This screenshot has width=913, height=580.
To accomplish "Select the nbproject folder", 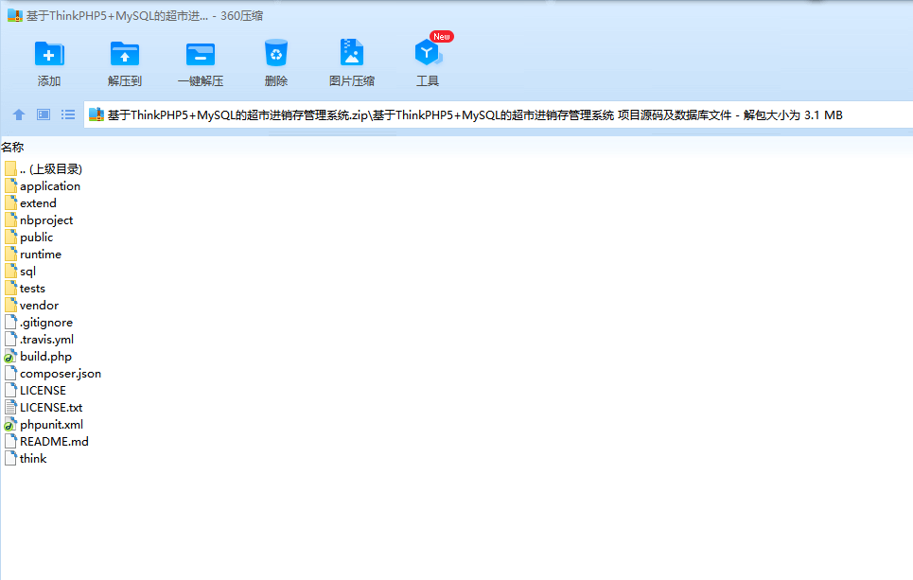I will 39,220.
